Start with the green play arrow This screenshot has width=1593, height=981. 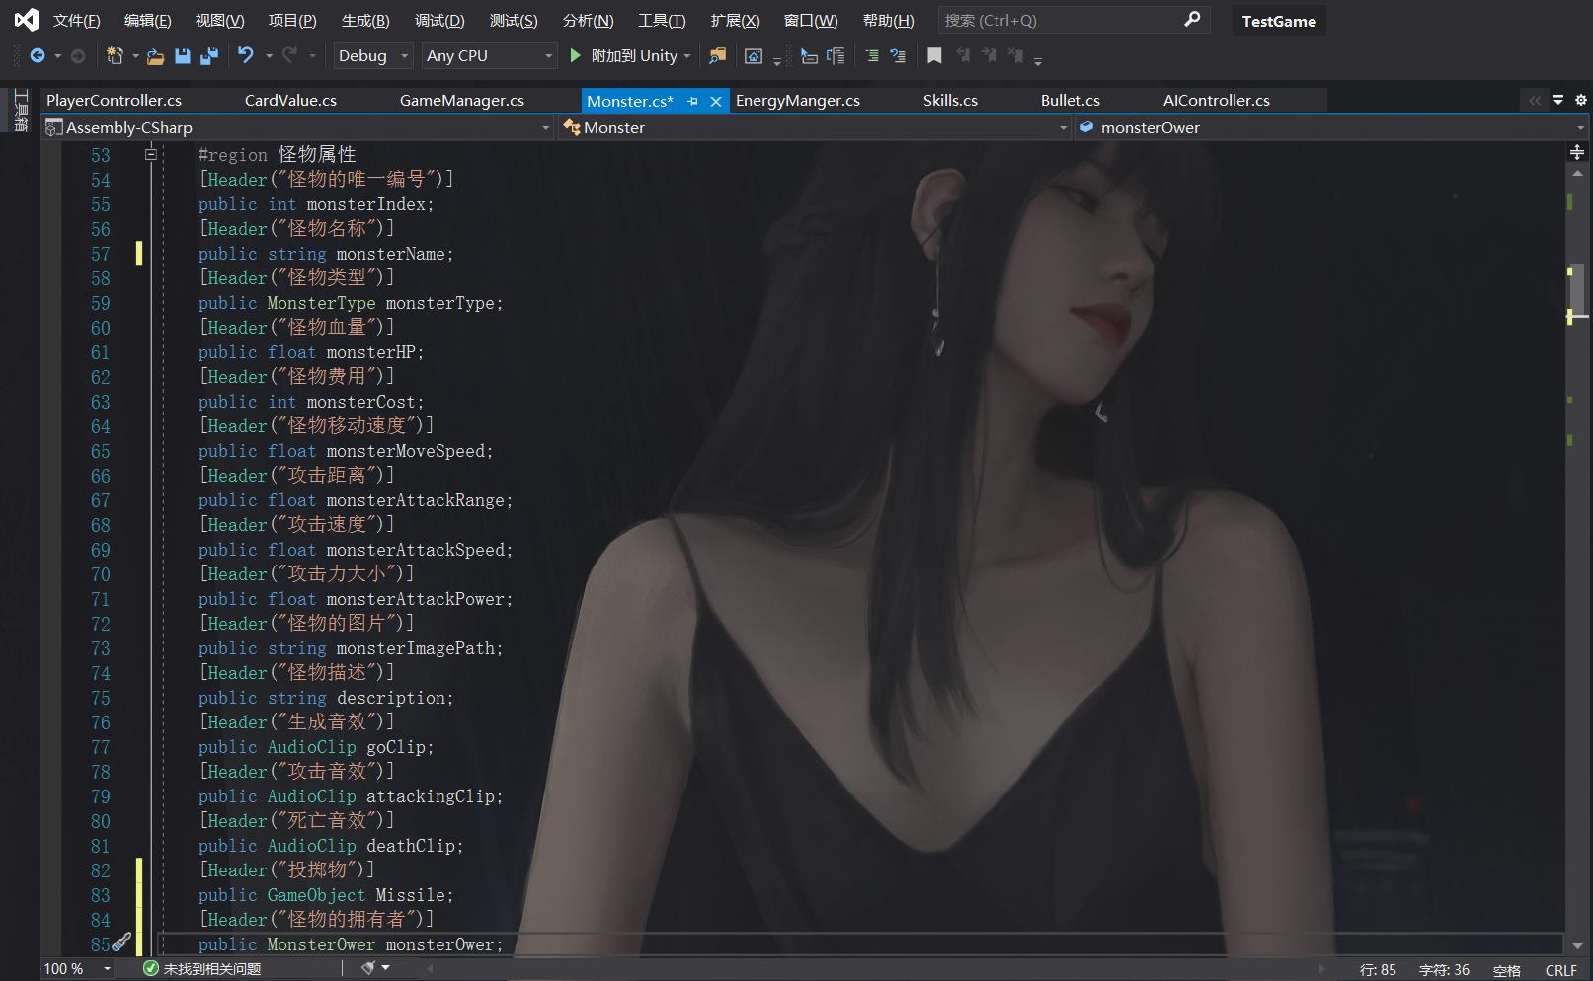coord(576,56)
